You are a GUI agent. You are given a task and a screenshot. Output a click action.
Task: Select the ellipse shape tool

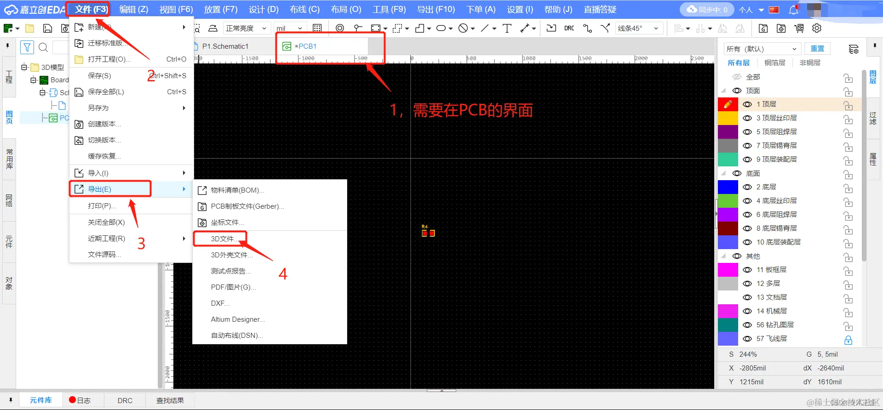coord(441,28)
